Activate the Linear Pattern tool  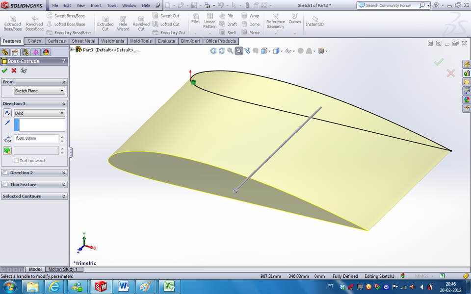coord(209,22)
